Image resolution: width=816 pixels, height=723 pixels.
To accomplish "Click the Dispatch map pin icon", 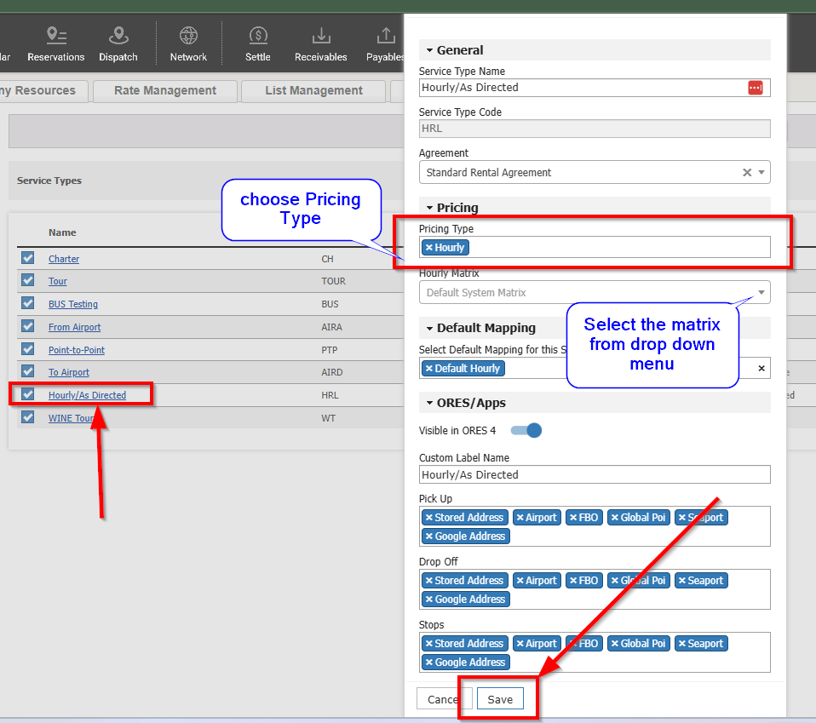I will pos(118,36).
